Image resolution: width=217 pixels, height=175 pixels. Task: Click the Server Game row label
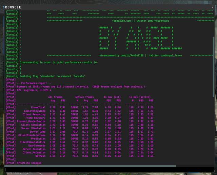[38, 132]
